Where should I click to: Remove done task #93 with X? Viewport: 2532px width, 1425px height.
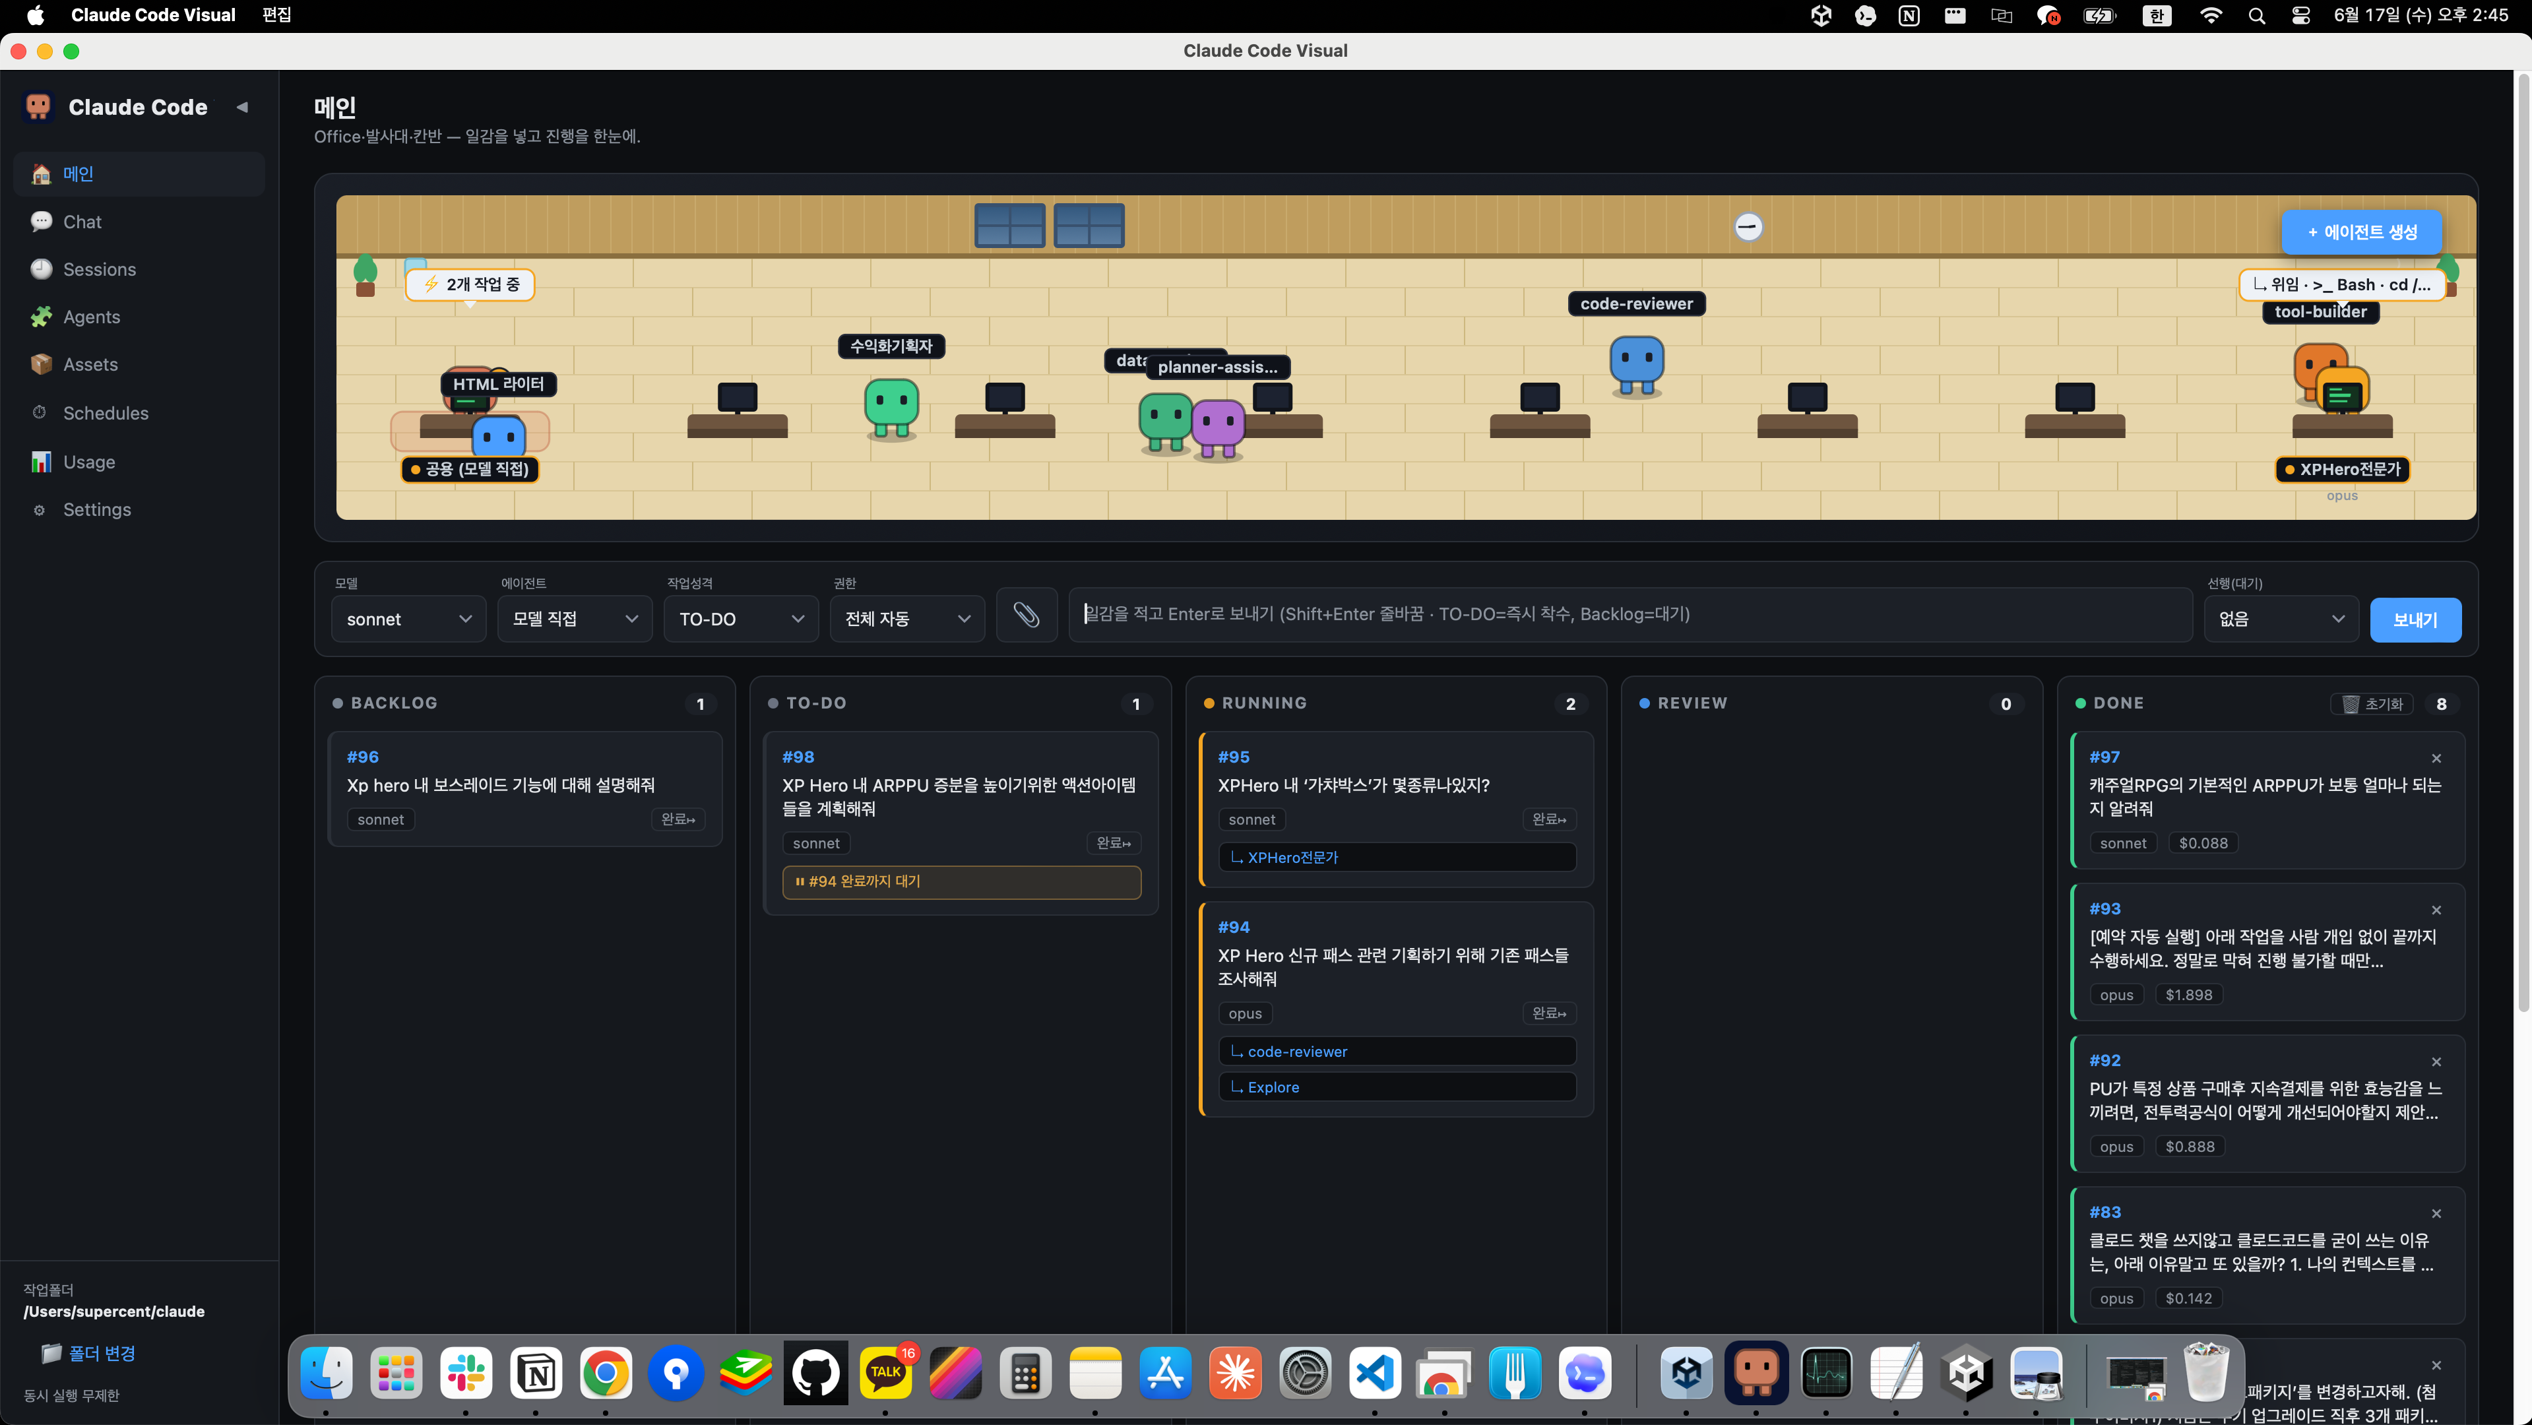point(2436,910)
